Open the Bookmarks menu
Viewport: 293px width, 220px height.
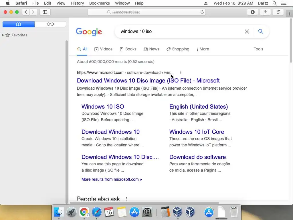tap(100, 3)
